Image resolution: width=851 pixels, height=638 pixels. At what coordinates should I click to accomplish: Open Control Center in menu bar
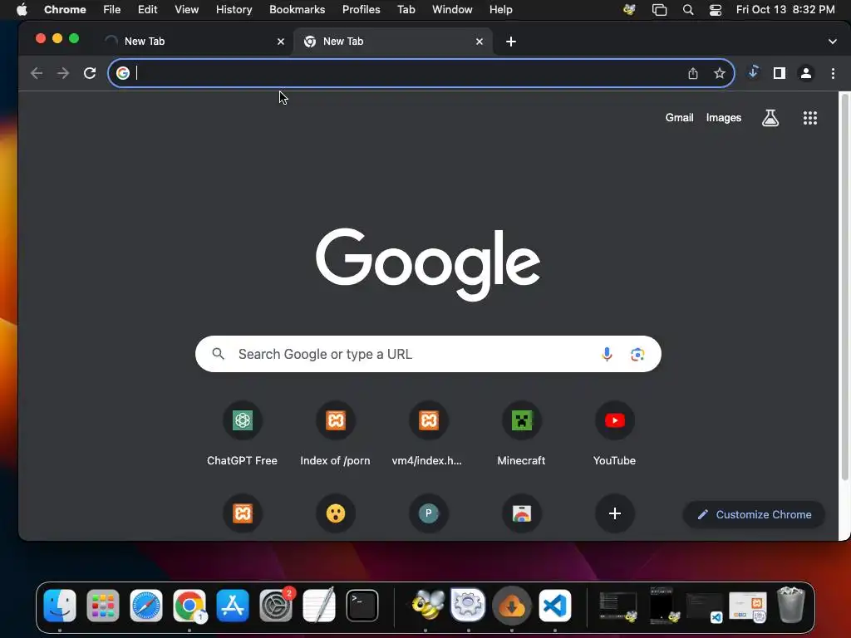pyautogui.click(x=716, y=10)
